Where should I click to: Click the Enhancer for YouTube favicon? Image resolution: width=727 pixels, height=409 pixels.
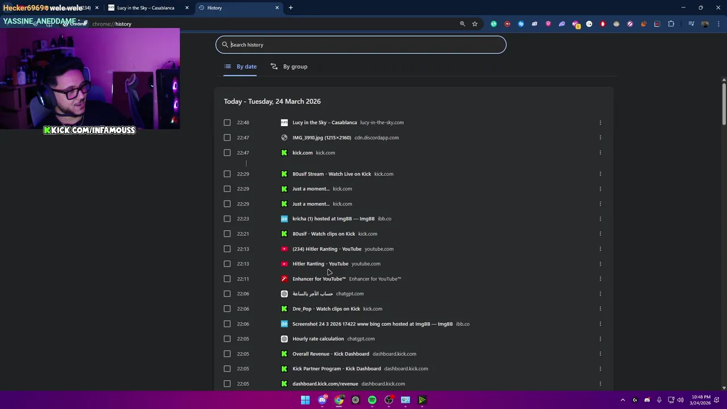pos(285,279)
